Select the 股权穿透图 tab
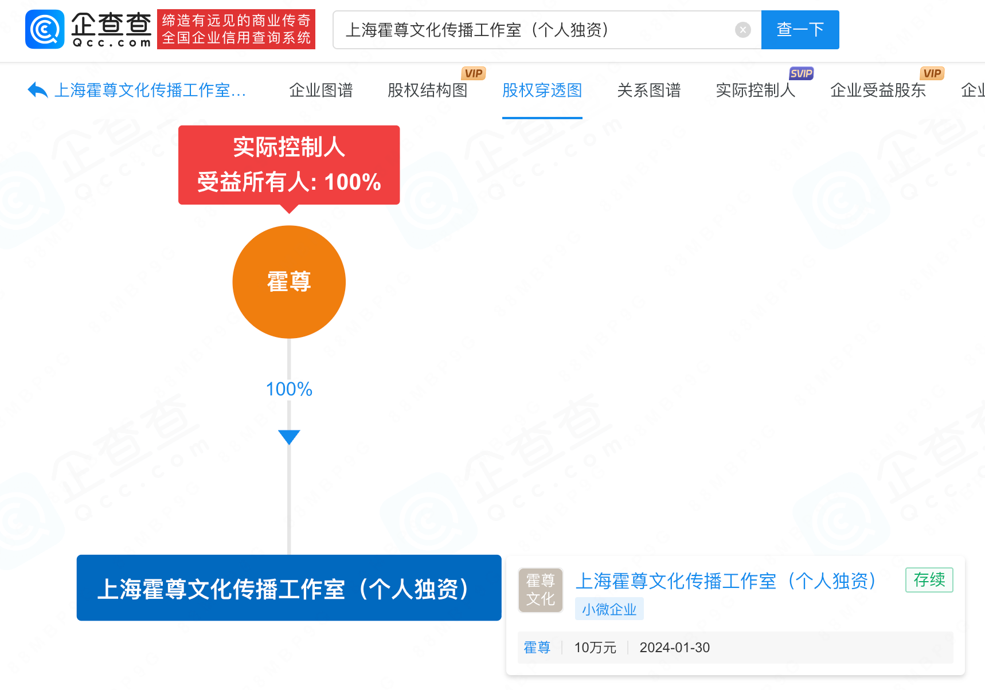The height and width of the screenshot is (690, 985). pos(542,91)
